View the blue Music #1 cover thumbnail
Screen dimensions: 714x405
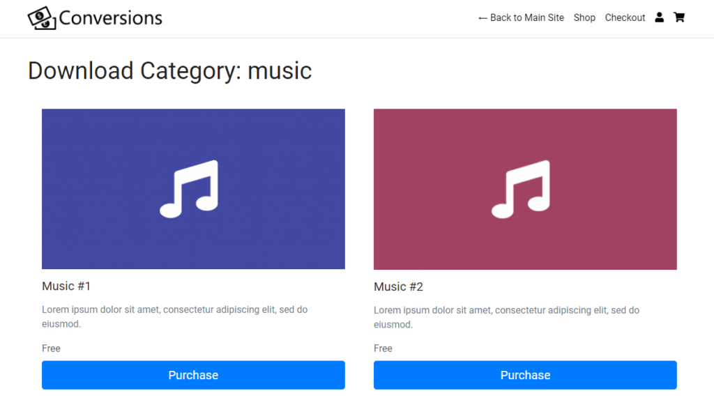pyautogui.click(x=193, y=188)
